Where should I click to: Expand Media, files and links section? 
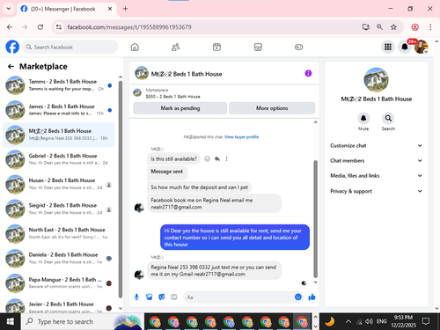376,176
